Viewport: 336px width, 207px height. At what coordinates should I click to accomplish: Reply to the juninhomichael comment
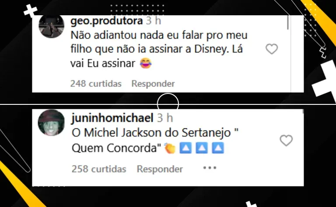[160, 169]
